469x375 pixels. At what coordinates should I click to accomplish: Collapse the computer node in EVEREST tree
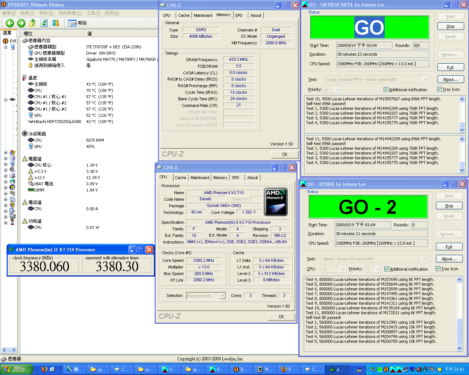(x=5, y=47)
